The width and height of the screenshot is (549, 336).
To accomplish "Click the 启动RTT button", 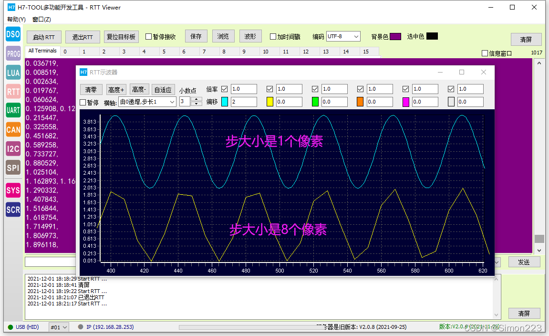I will pos(44,37).
